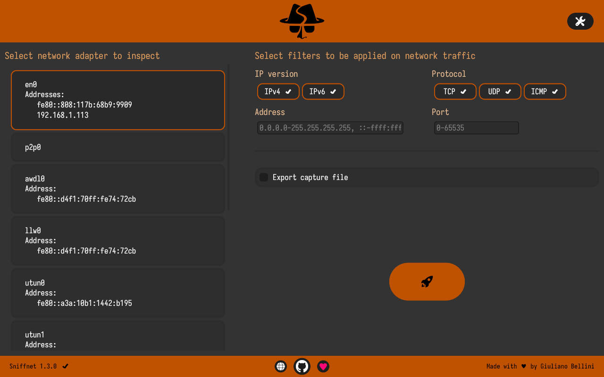The image size is (604, 377).
Task: Disable the TCP protocol filter
Action: pos(455,91)
